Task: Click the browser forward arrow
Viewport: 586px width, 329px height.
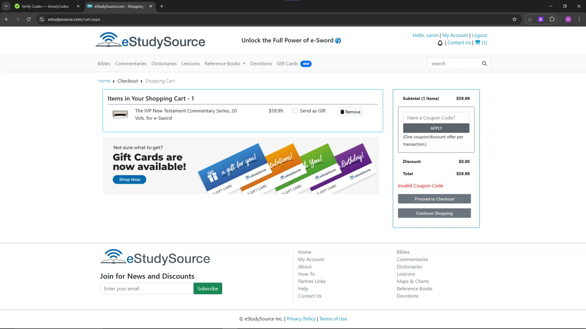Action: click(18, 19)
